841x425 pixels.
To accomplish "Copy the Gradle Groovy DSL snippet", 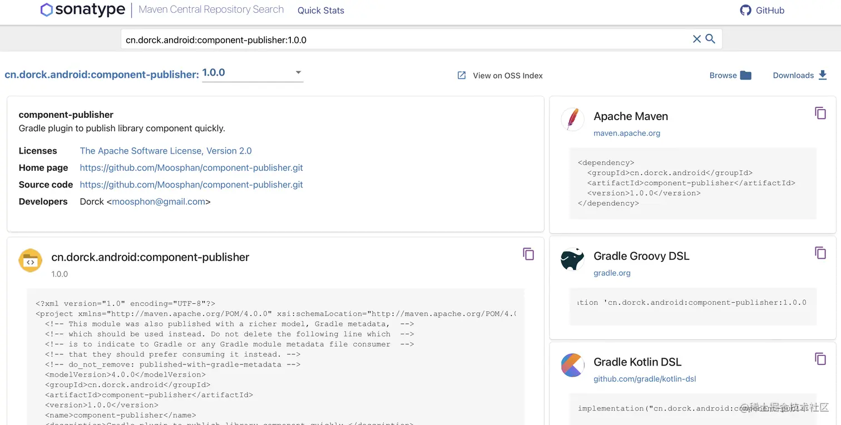I will (x=820, y=253).
